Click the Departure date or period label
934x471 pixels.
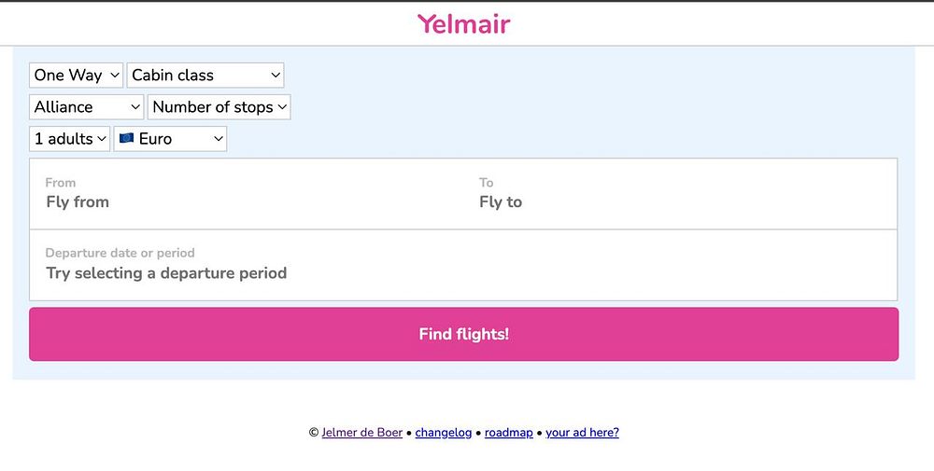[120, 253]
